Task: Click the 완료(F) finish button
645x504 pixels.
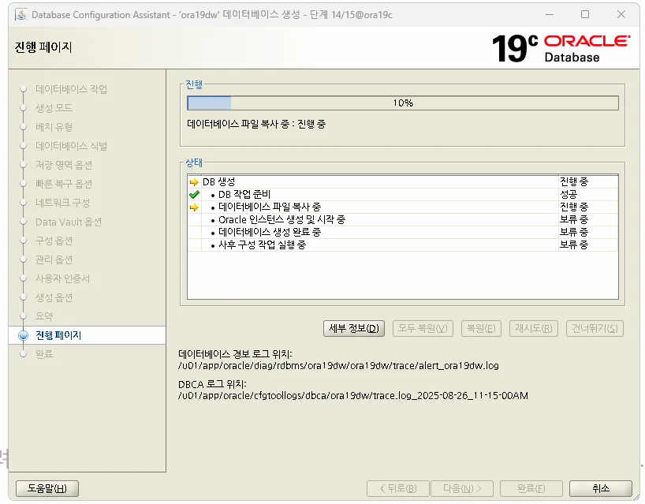Action: (531, 488)
